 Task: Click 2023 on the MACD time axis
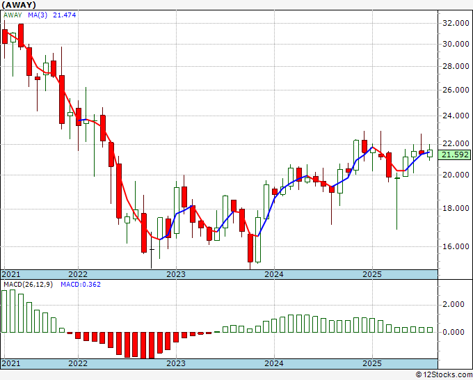point(176,363)
